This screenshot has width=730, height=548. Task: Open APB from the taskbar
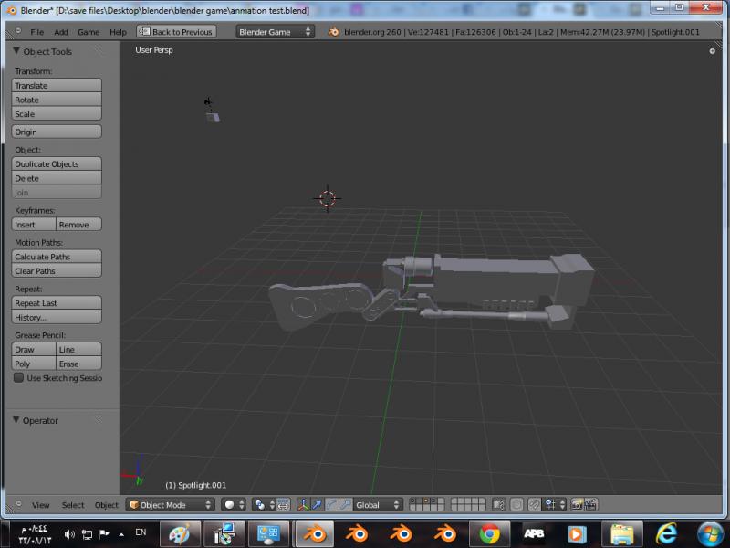pyautogui.click(x=534, y=533)
